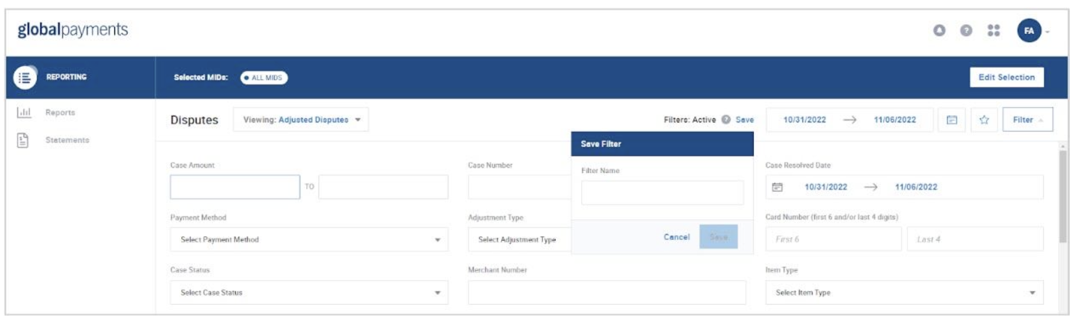Open Reports in the sidebar
Viewport: 1078px width, 325px height.
60,112
